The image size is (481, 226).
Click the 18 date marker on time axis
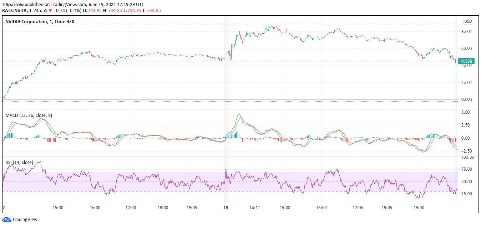pyautogui.click(x=226, y=207)
